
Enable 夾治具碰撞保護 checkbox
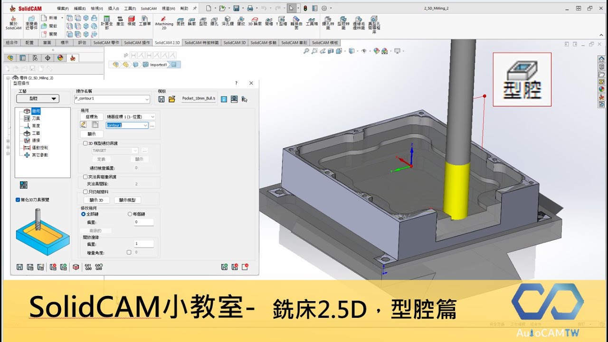(85, 177)
